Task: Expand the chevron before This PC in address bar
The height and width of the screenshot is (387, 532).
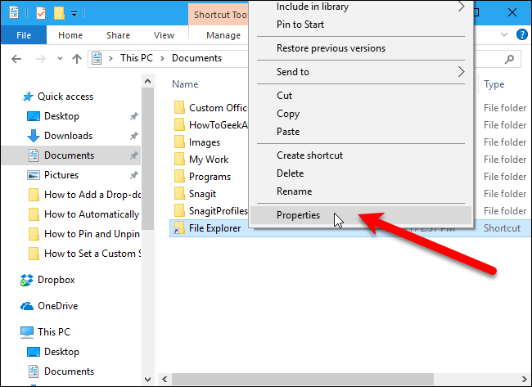Action: (110, 58)
